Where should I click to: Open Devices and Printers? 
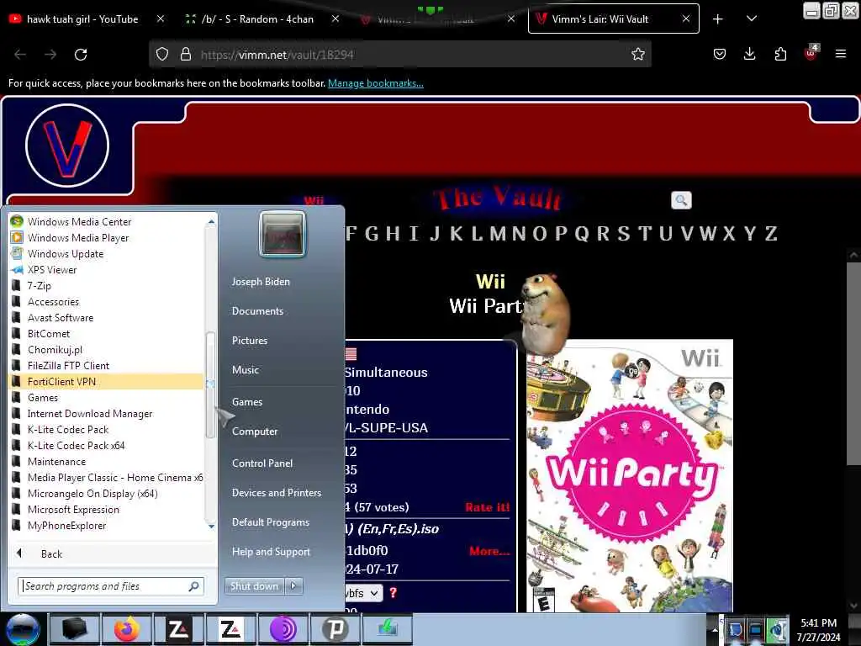click(x=276, y=493)
